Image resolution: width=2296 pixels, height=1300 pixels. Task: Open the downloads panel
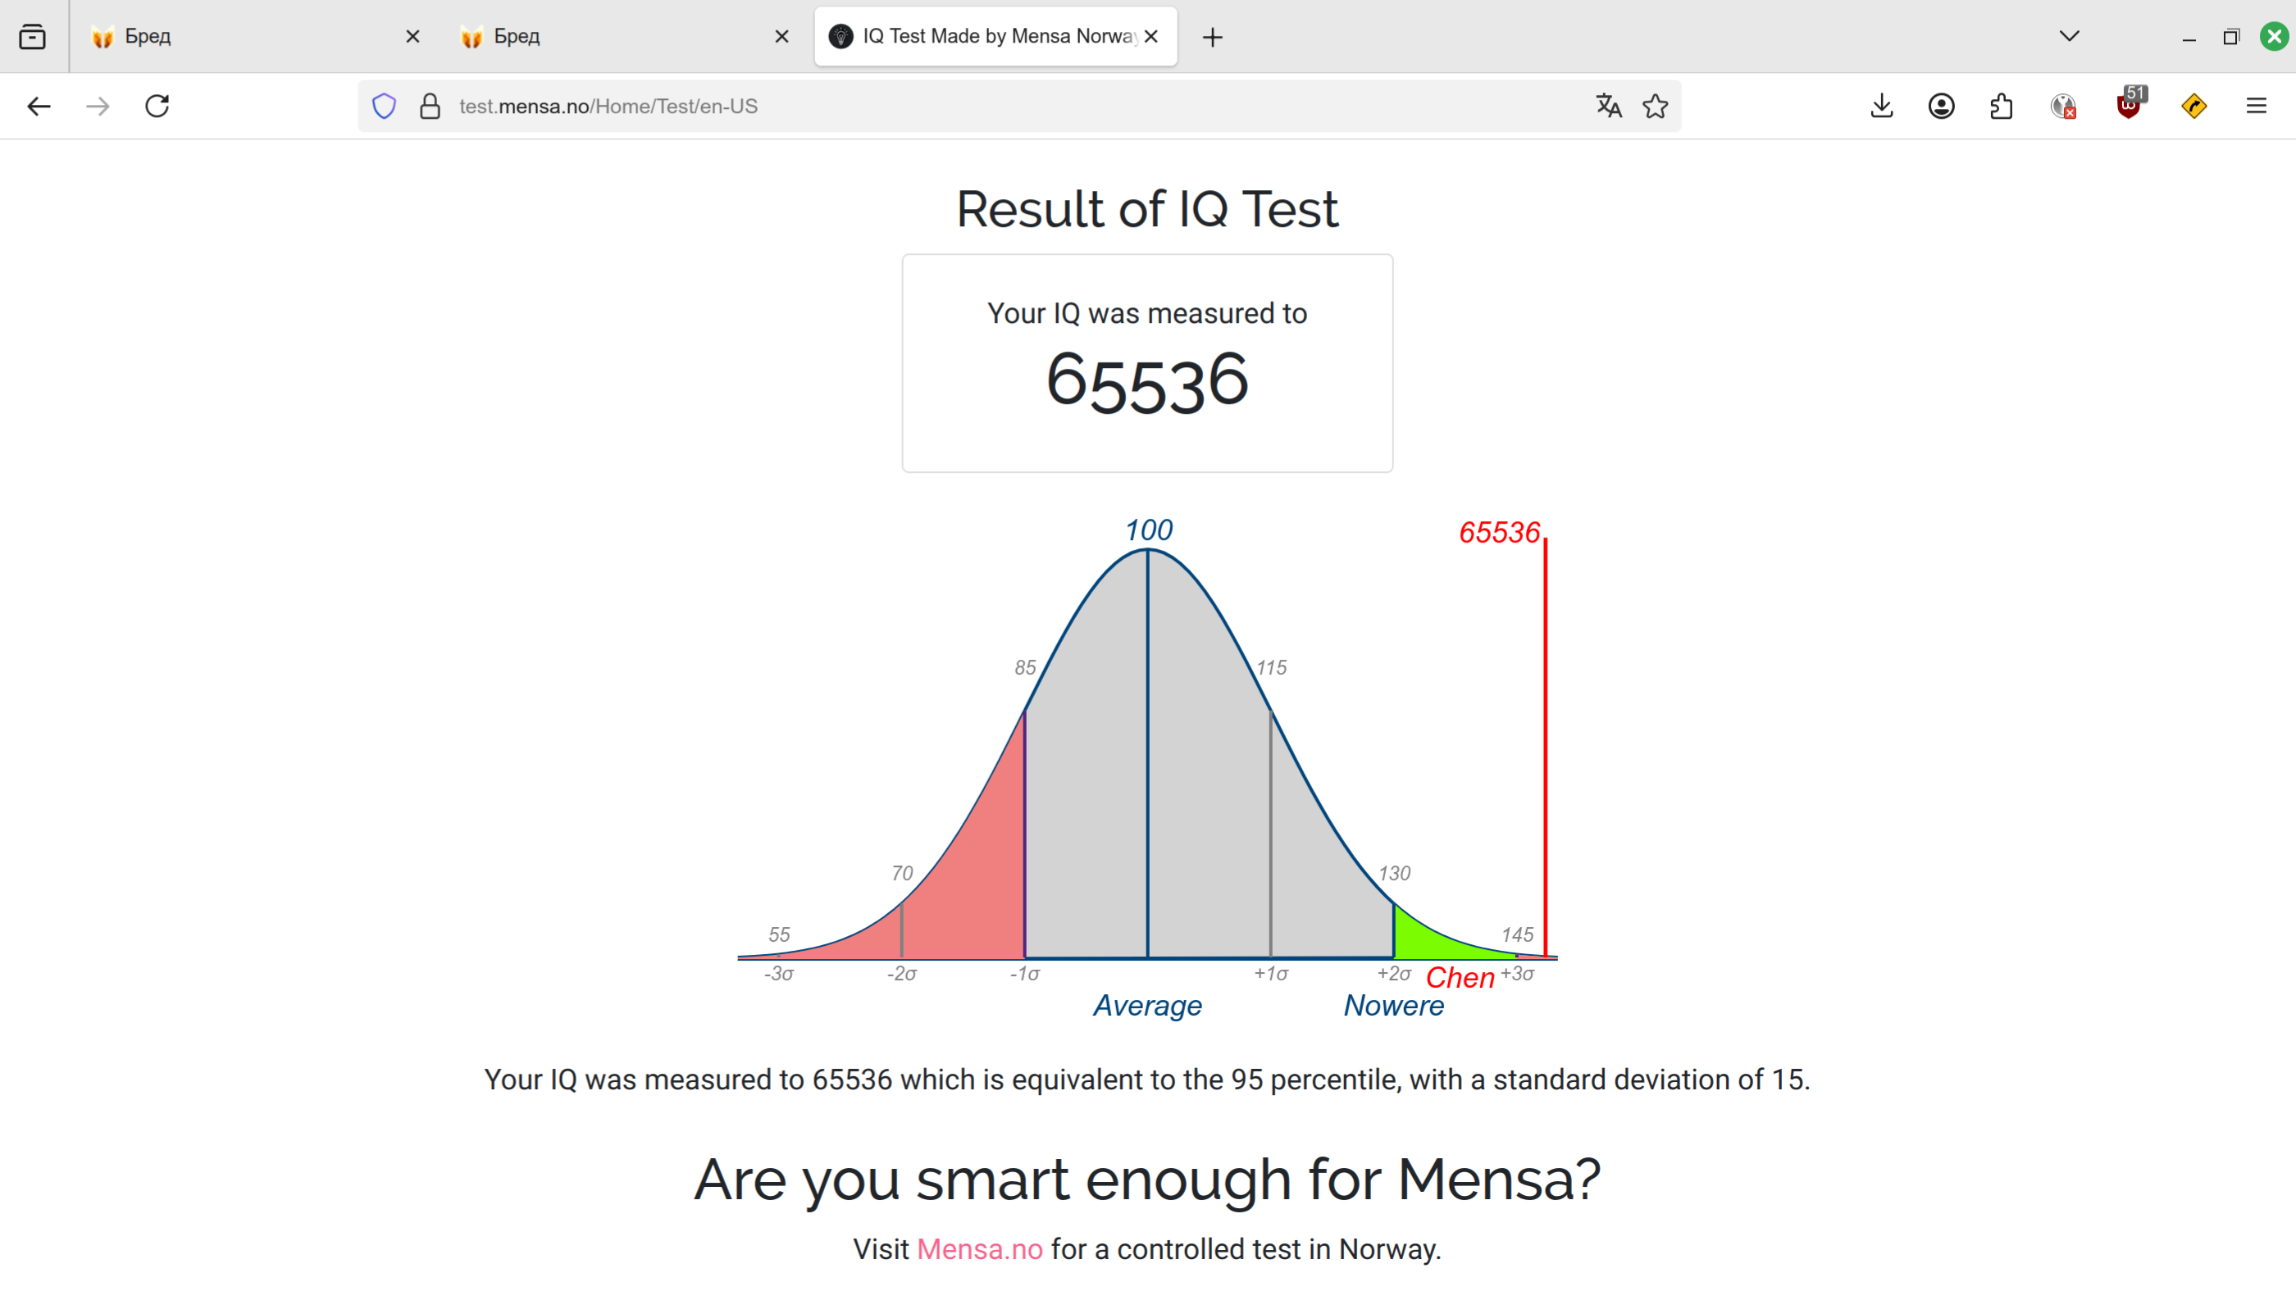pyautogui.click(x=1882, y=107)
